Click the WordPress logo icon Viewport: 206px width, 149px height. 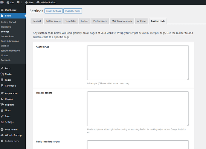pos(2,2)
